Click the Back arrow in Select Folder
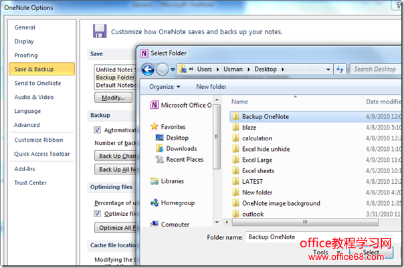The width and height of the screenshot is (404, 268). pyautogui.click(x=147, y=69)
